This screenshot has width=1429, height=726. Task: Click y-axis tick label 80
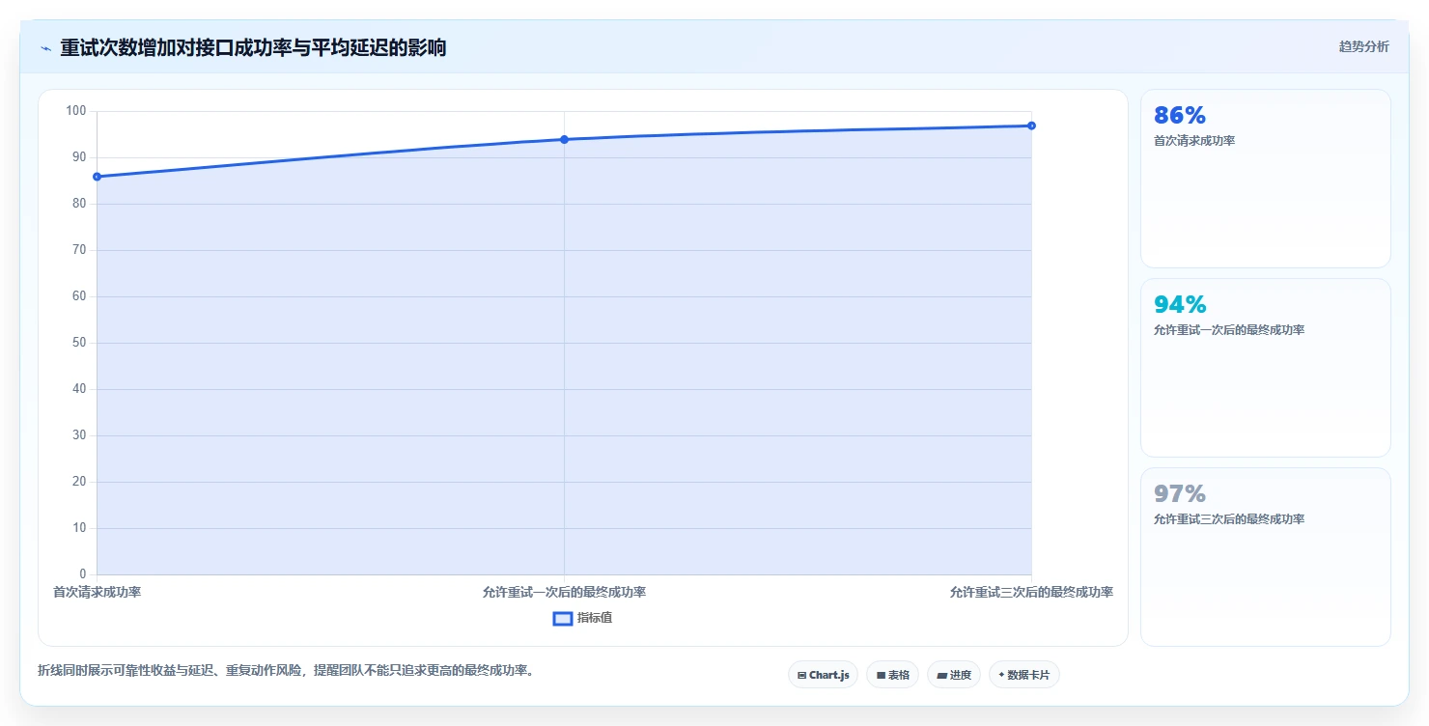click(79, 204)
